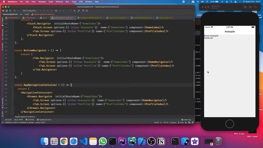This screenshot has height=148, width=263.
Task: Click the undo arrow in WebStorm toolbar
Action: pos(74,11)
